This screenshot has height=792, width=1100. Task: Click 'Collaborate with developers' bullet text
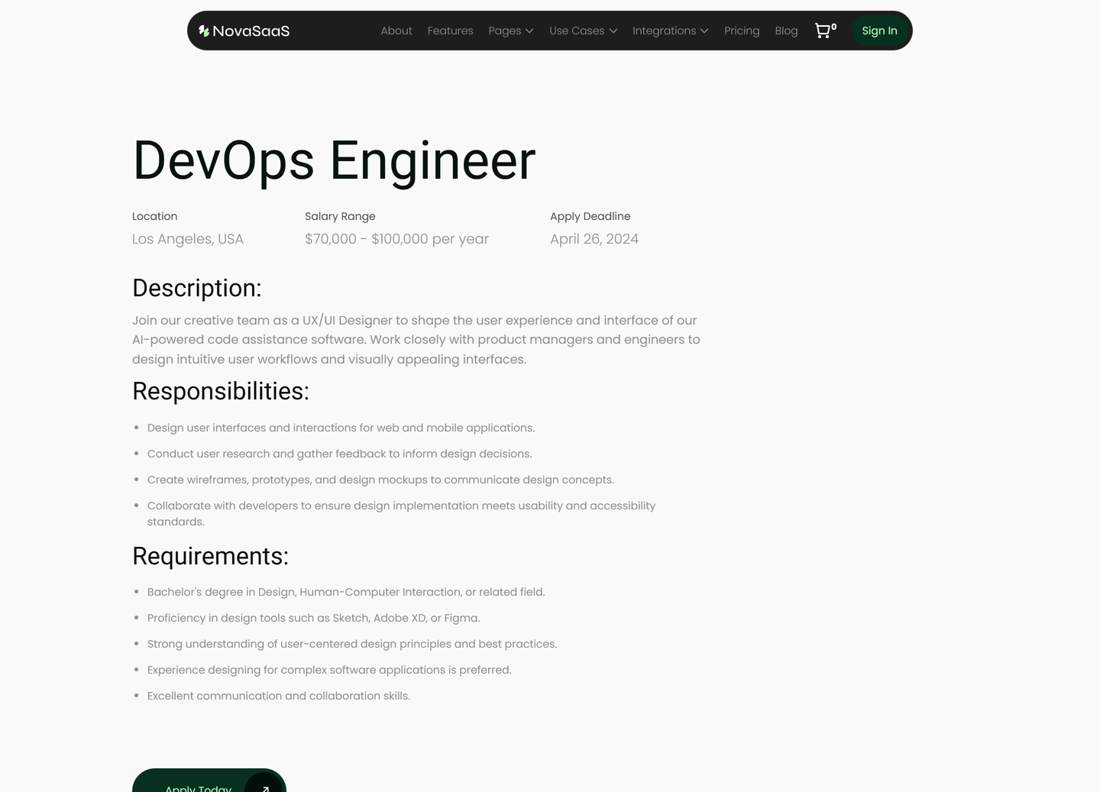click(x=401, y=513)
